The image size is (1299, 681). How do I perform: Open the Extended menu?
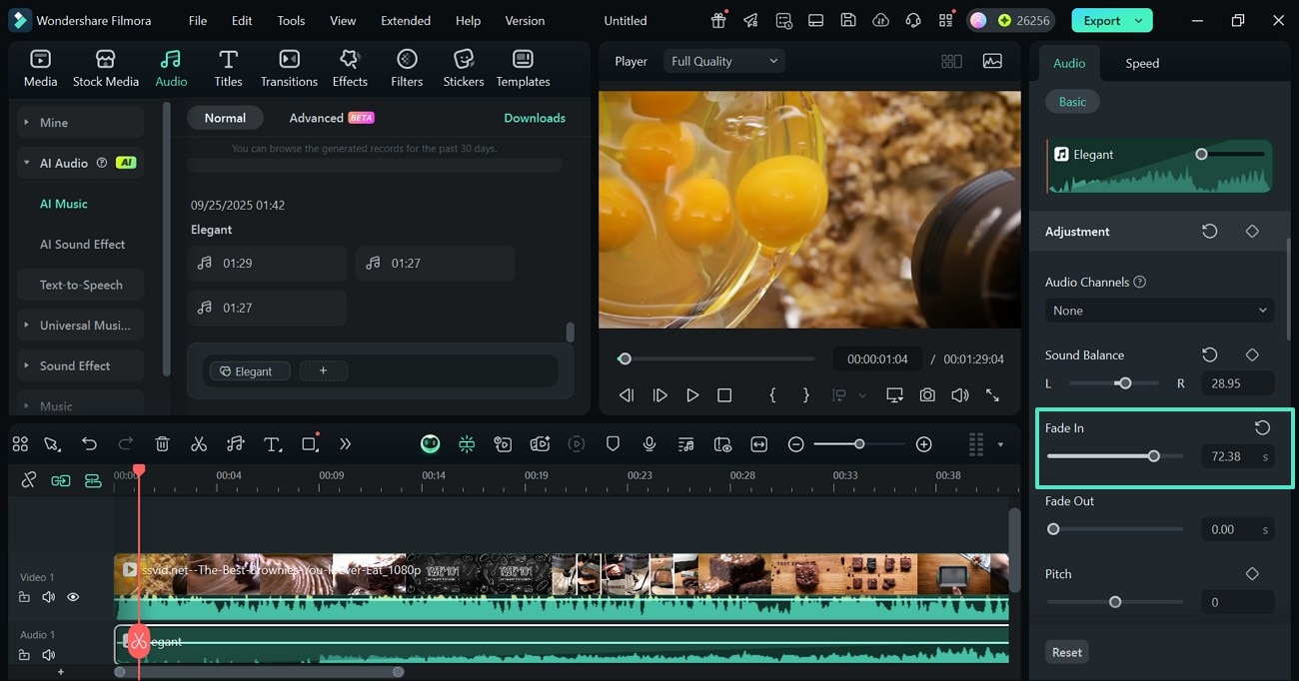pyautogui.click(x=406, y=20)
